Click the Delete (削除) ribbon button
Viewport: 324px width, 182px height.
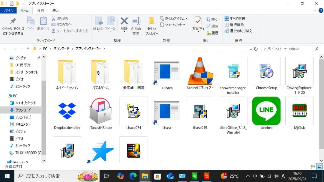pyautogui.click(x=124, y=24)
